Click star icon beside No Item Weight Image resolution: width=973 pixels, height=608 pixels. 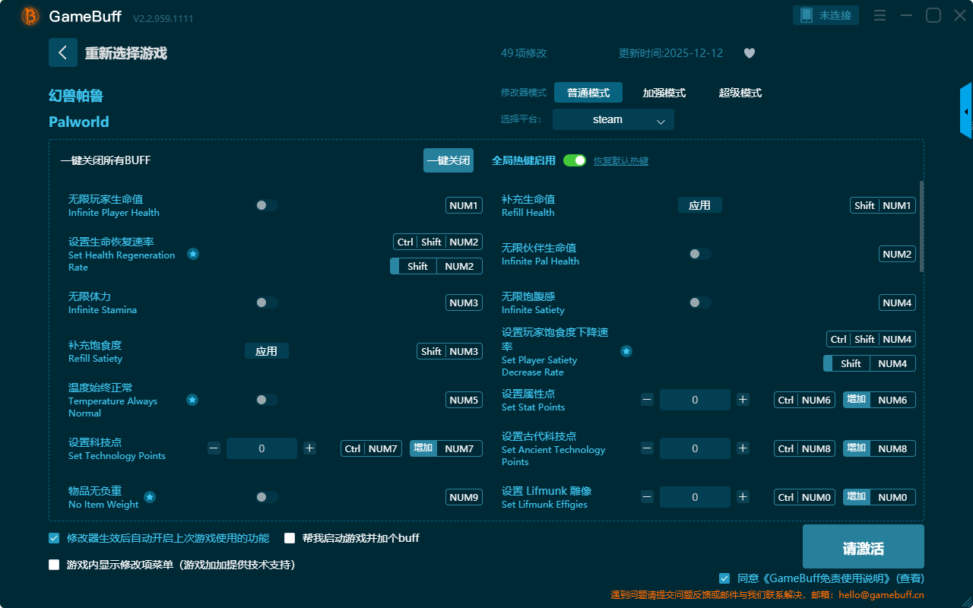(x=150, y=497)
